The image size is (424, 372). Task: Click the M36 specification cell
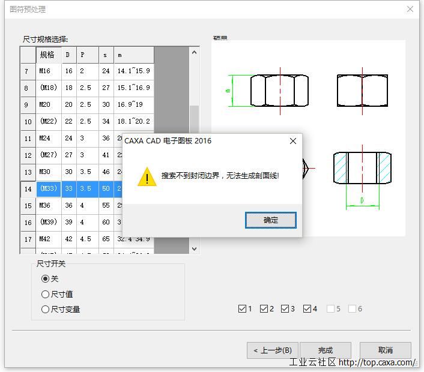49,206
